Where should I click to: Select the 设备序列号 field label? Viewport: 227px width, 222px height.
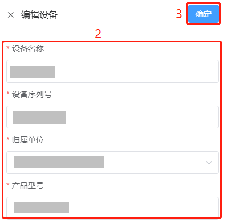click(x=32, y=94)
